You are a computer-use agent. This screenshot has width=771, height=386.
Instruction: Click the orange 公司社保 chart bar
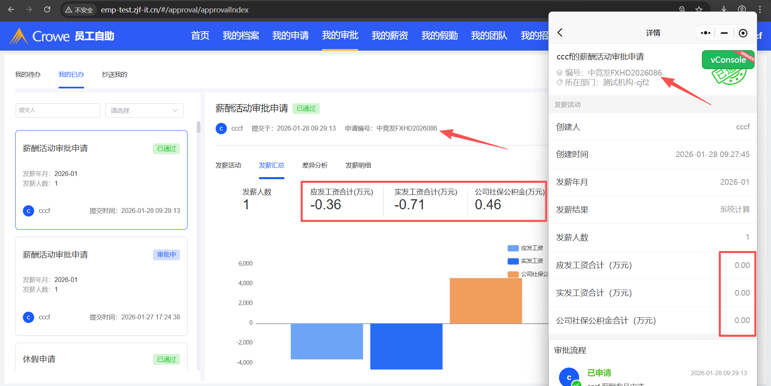[485, 300]
